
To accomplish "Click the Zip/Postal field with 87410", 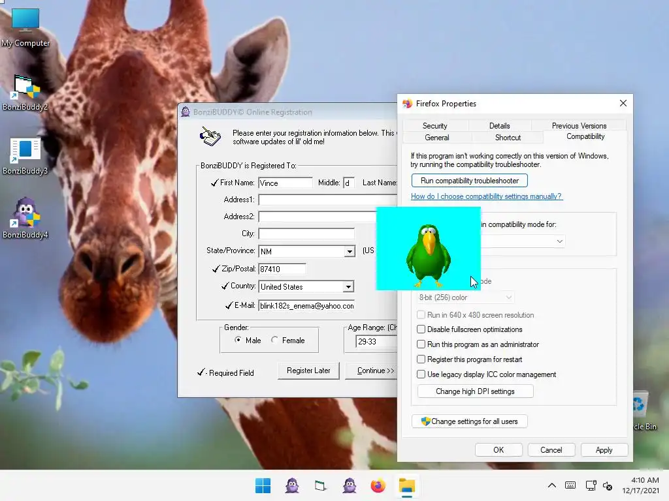I will click(x=282, y=269).
